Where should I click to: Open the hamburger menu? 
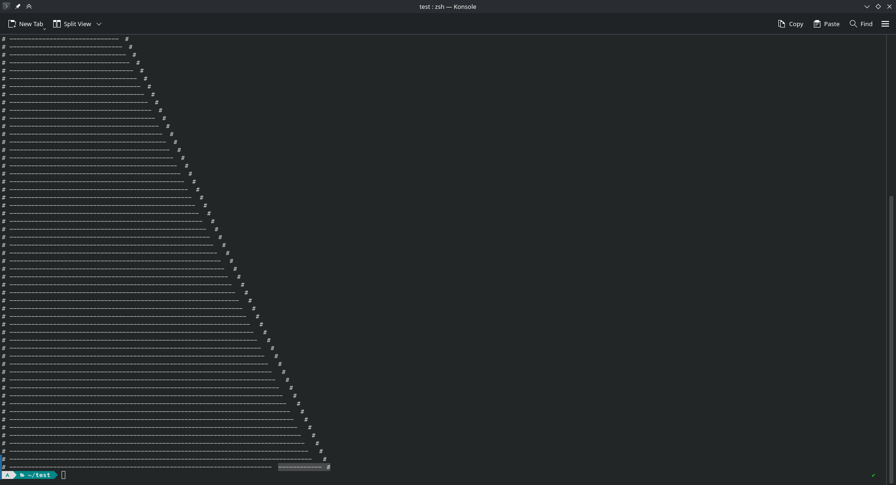click(x=885, y=24)
